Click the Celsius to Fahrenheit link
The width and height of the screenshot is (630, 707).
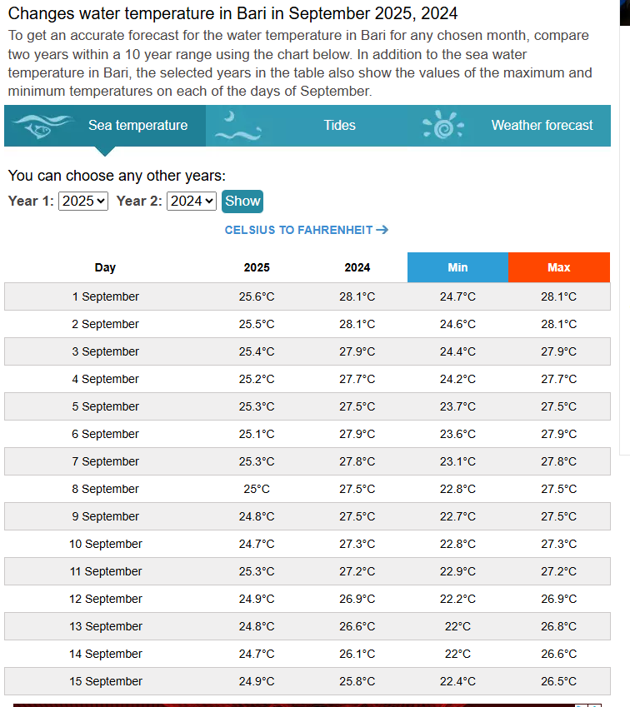[298, 230]
